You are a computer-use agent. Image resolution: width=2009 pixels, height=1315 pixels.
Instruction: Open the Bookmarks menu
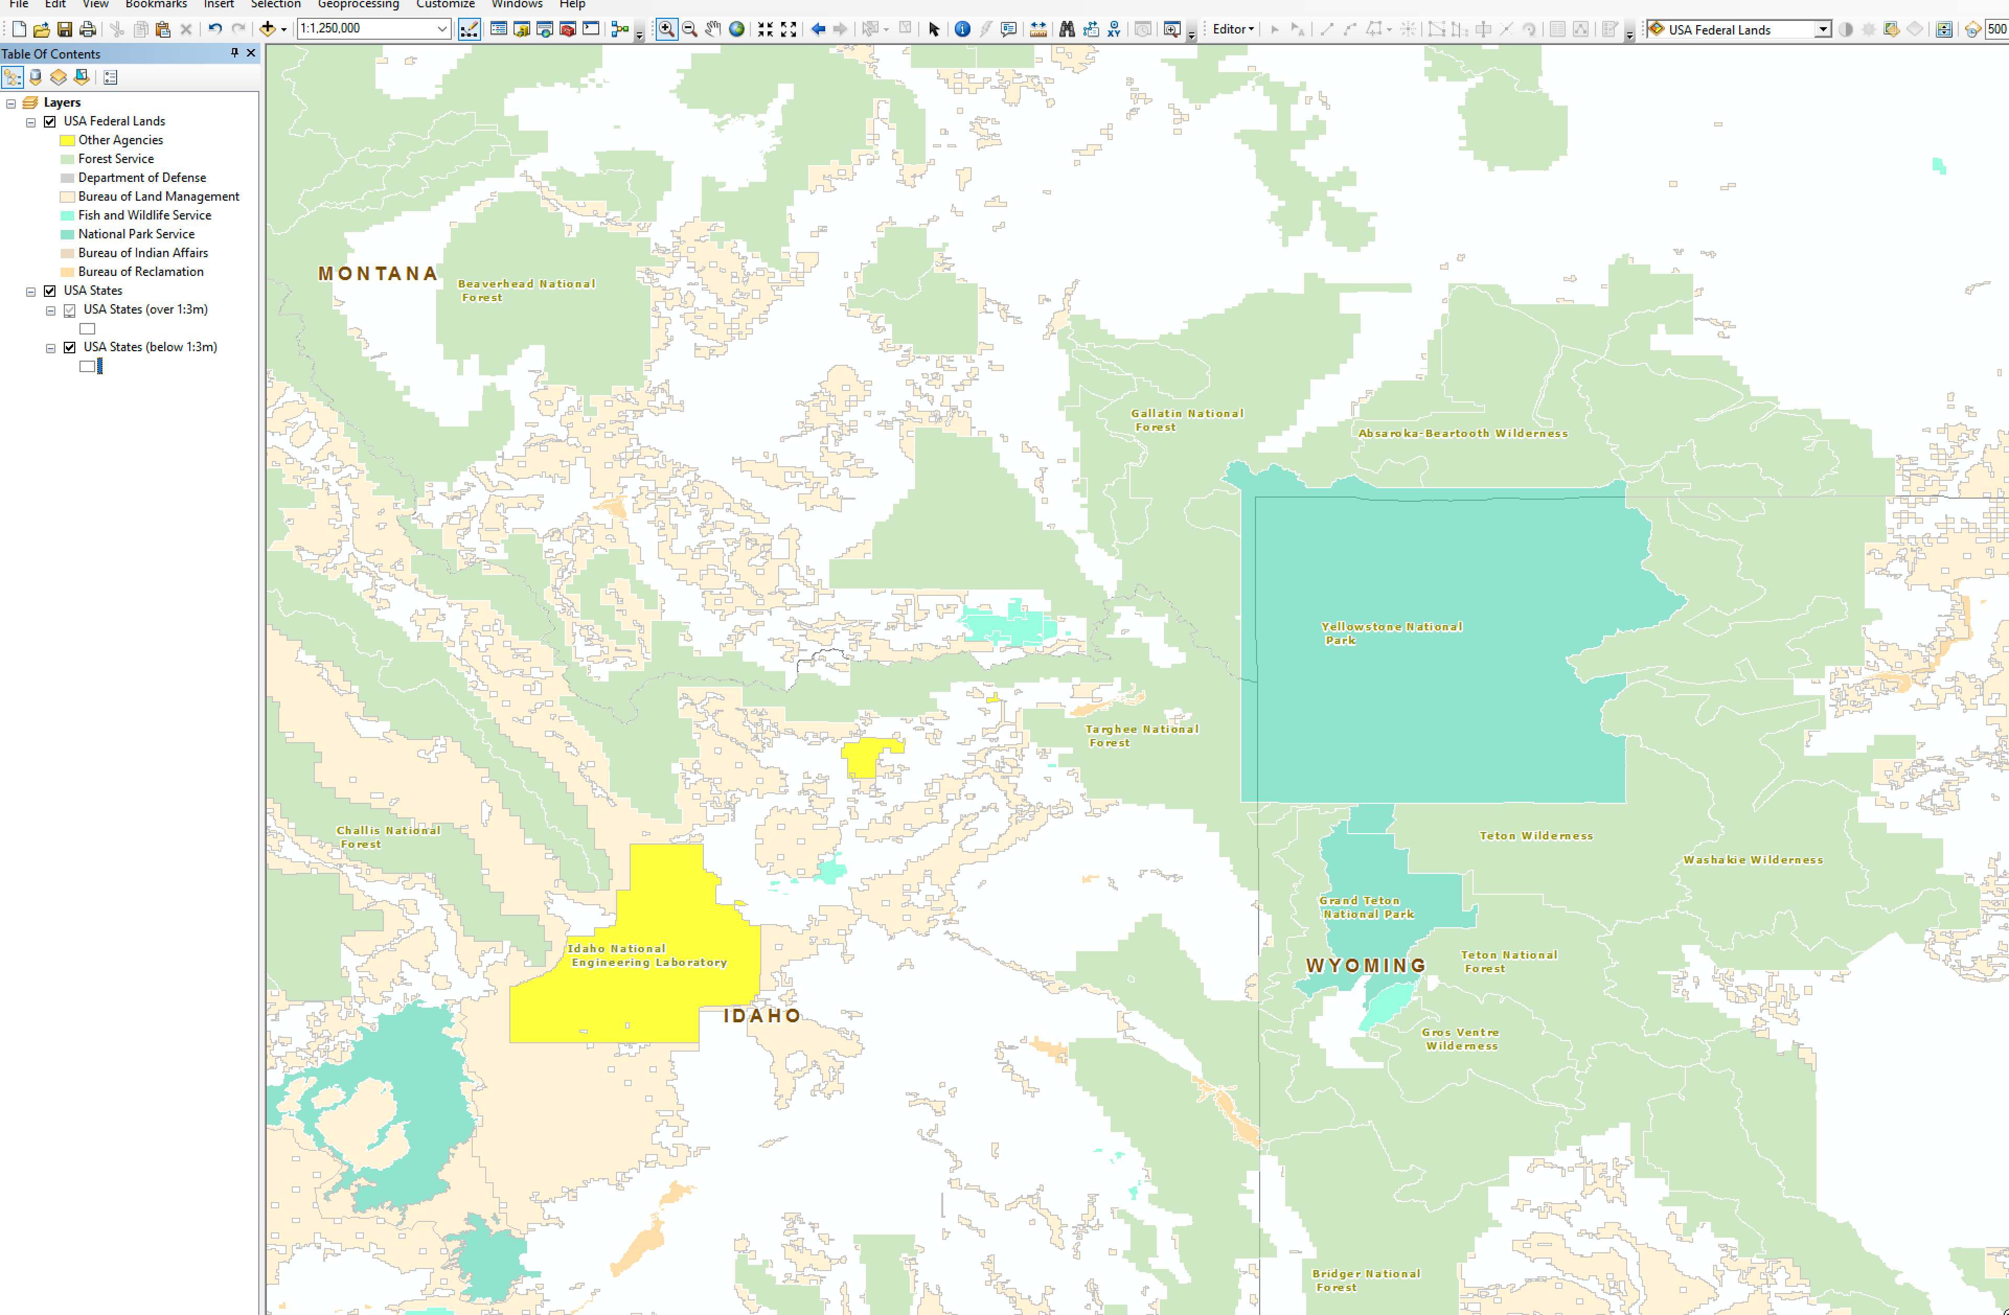click(156, 4)
